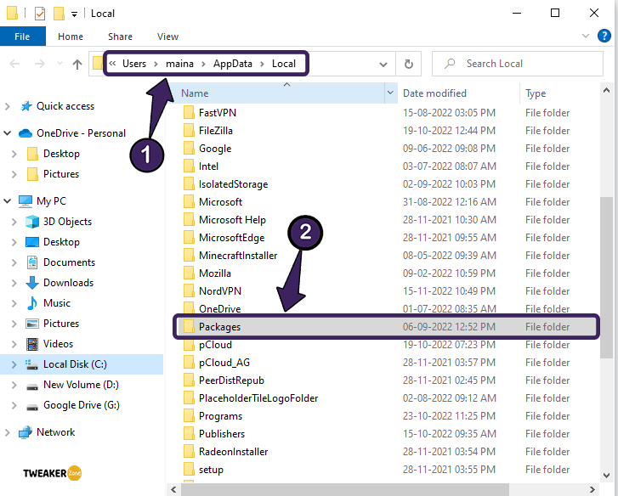Expand the ribbon with the chevron
Image resolution: width=618 pixels, height=496 pixels.
(x=586, y=36)
